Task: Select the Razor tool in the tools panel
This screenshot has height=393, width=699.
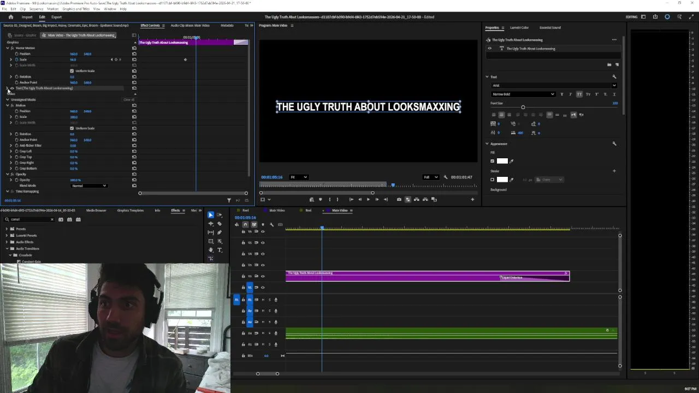Action: 220,224
